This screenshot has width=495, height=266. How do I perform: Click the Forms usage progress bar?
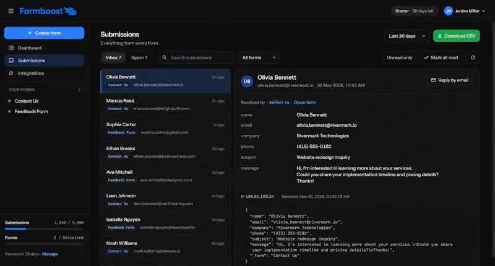[44, 244]
